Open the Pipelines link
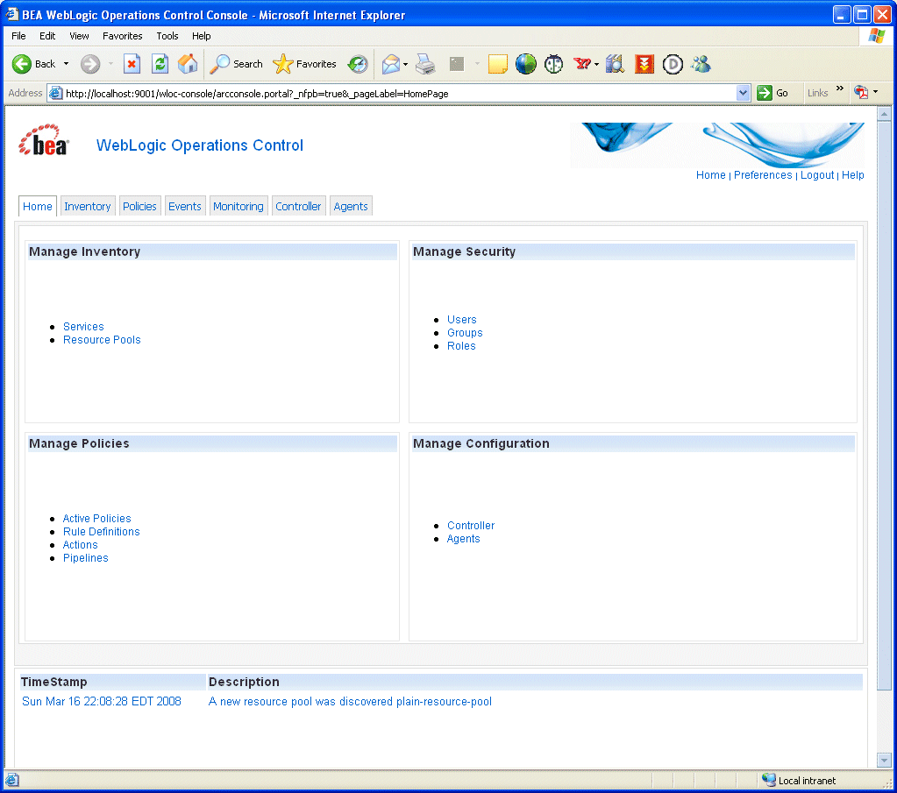This screenshot has width=897, height=793. 85,558
